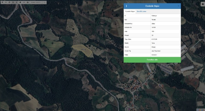This screenshot has width=205, height=111.
Task: Click the refresh map icon
Action: (x=9, y=2)
